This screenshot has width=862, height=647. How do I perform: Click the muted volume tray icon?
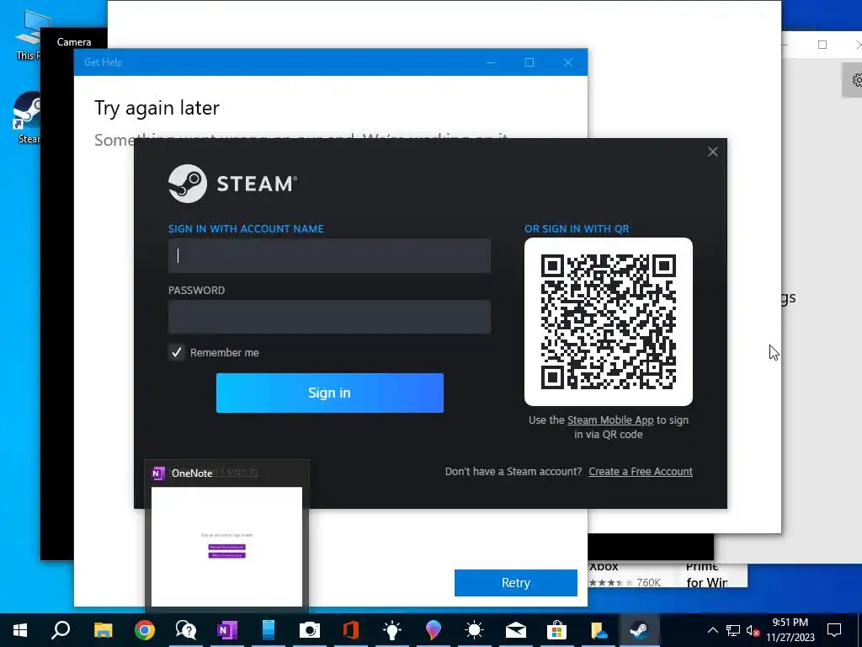coord(753,630)
